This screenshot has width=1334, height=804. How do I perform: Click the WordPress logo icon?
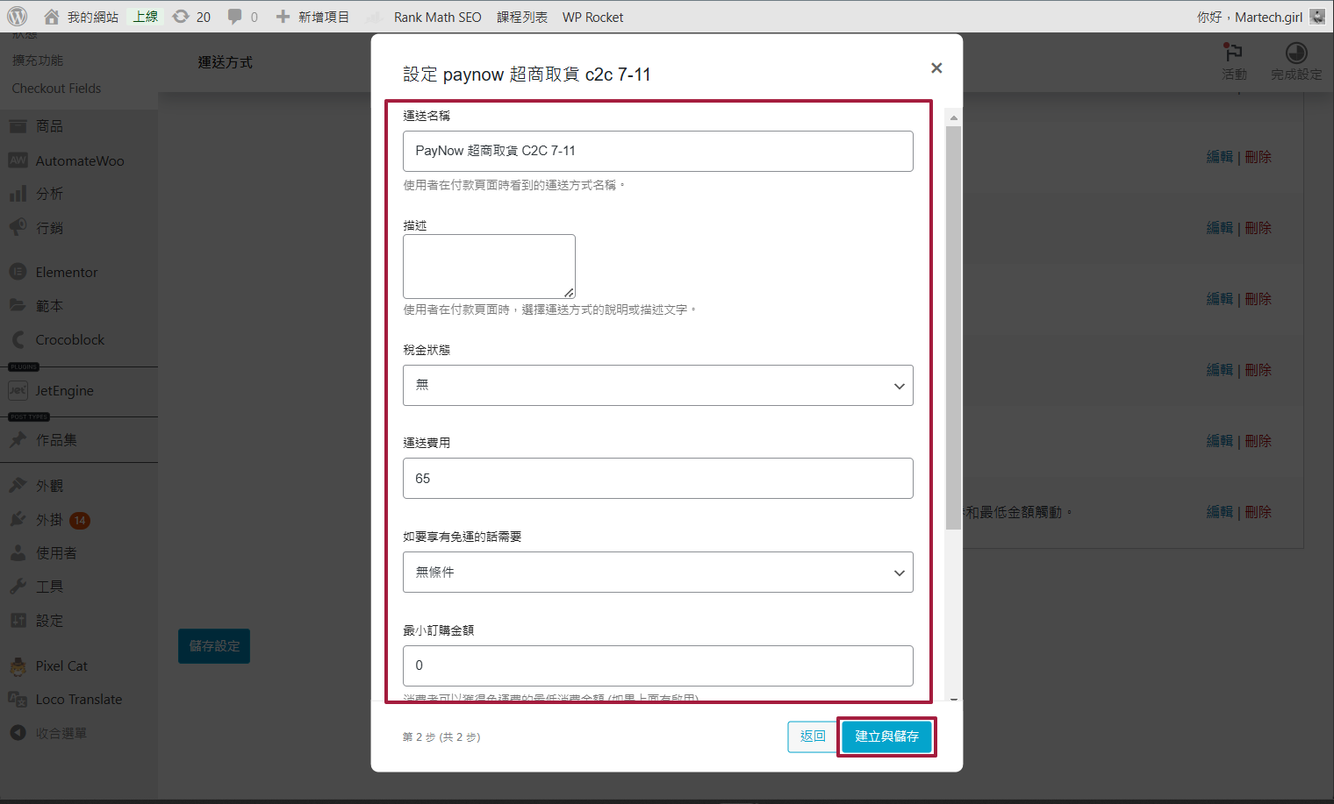18,16
